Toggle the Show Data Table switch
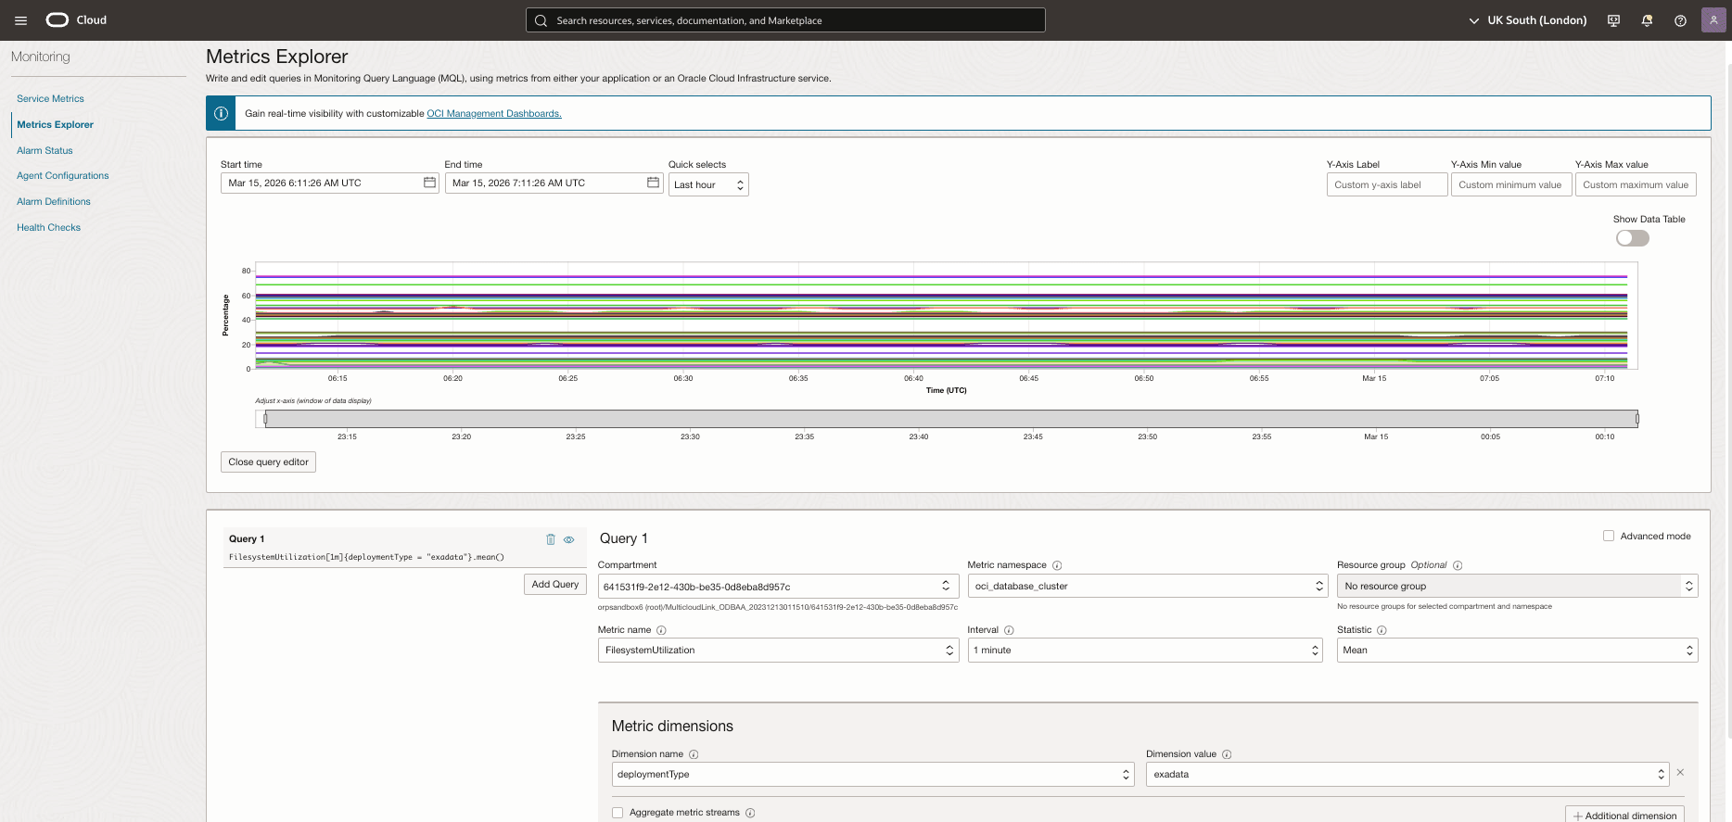Image resolution: width=1732 pixels, height=822 pixels. [x=1633, y=238]
